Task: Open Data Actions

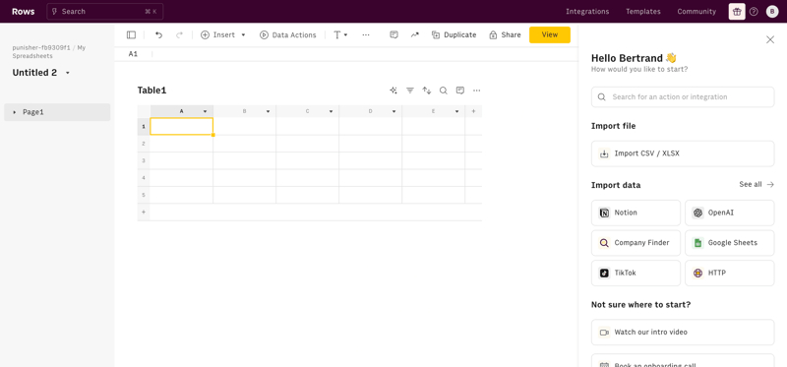Action: 288,34
